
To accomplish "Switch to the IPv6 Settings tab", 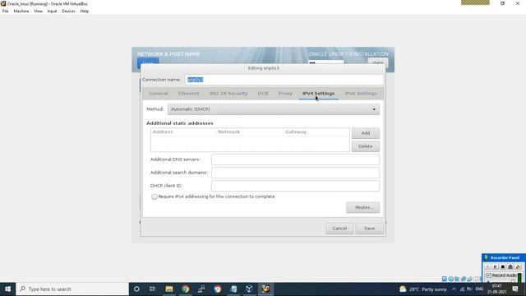I will pos(361,93).
